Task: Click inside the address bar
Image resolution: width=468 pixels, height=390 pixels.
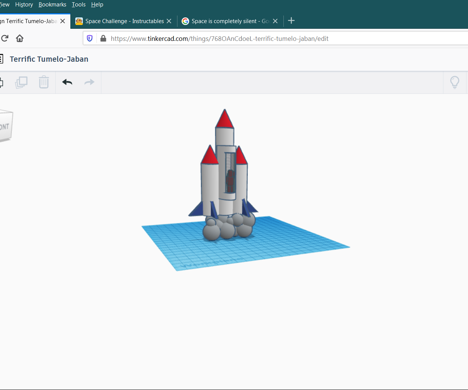Action: (x=227, y=38)
